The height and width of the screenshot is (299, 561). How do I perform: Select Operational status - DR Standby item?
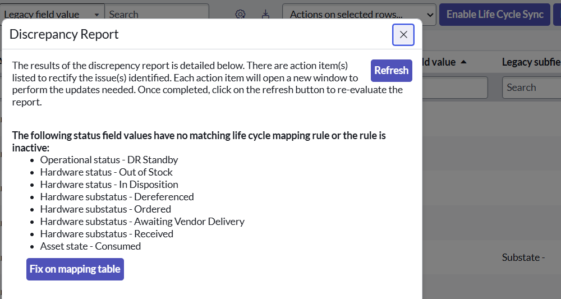109,160
